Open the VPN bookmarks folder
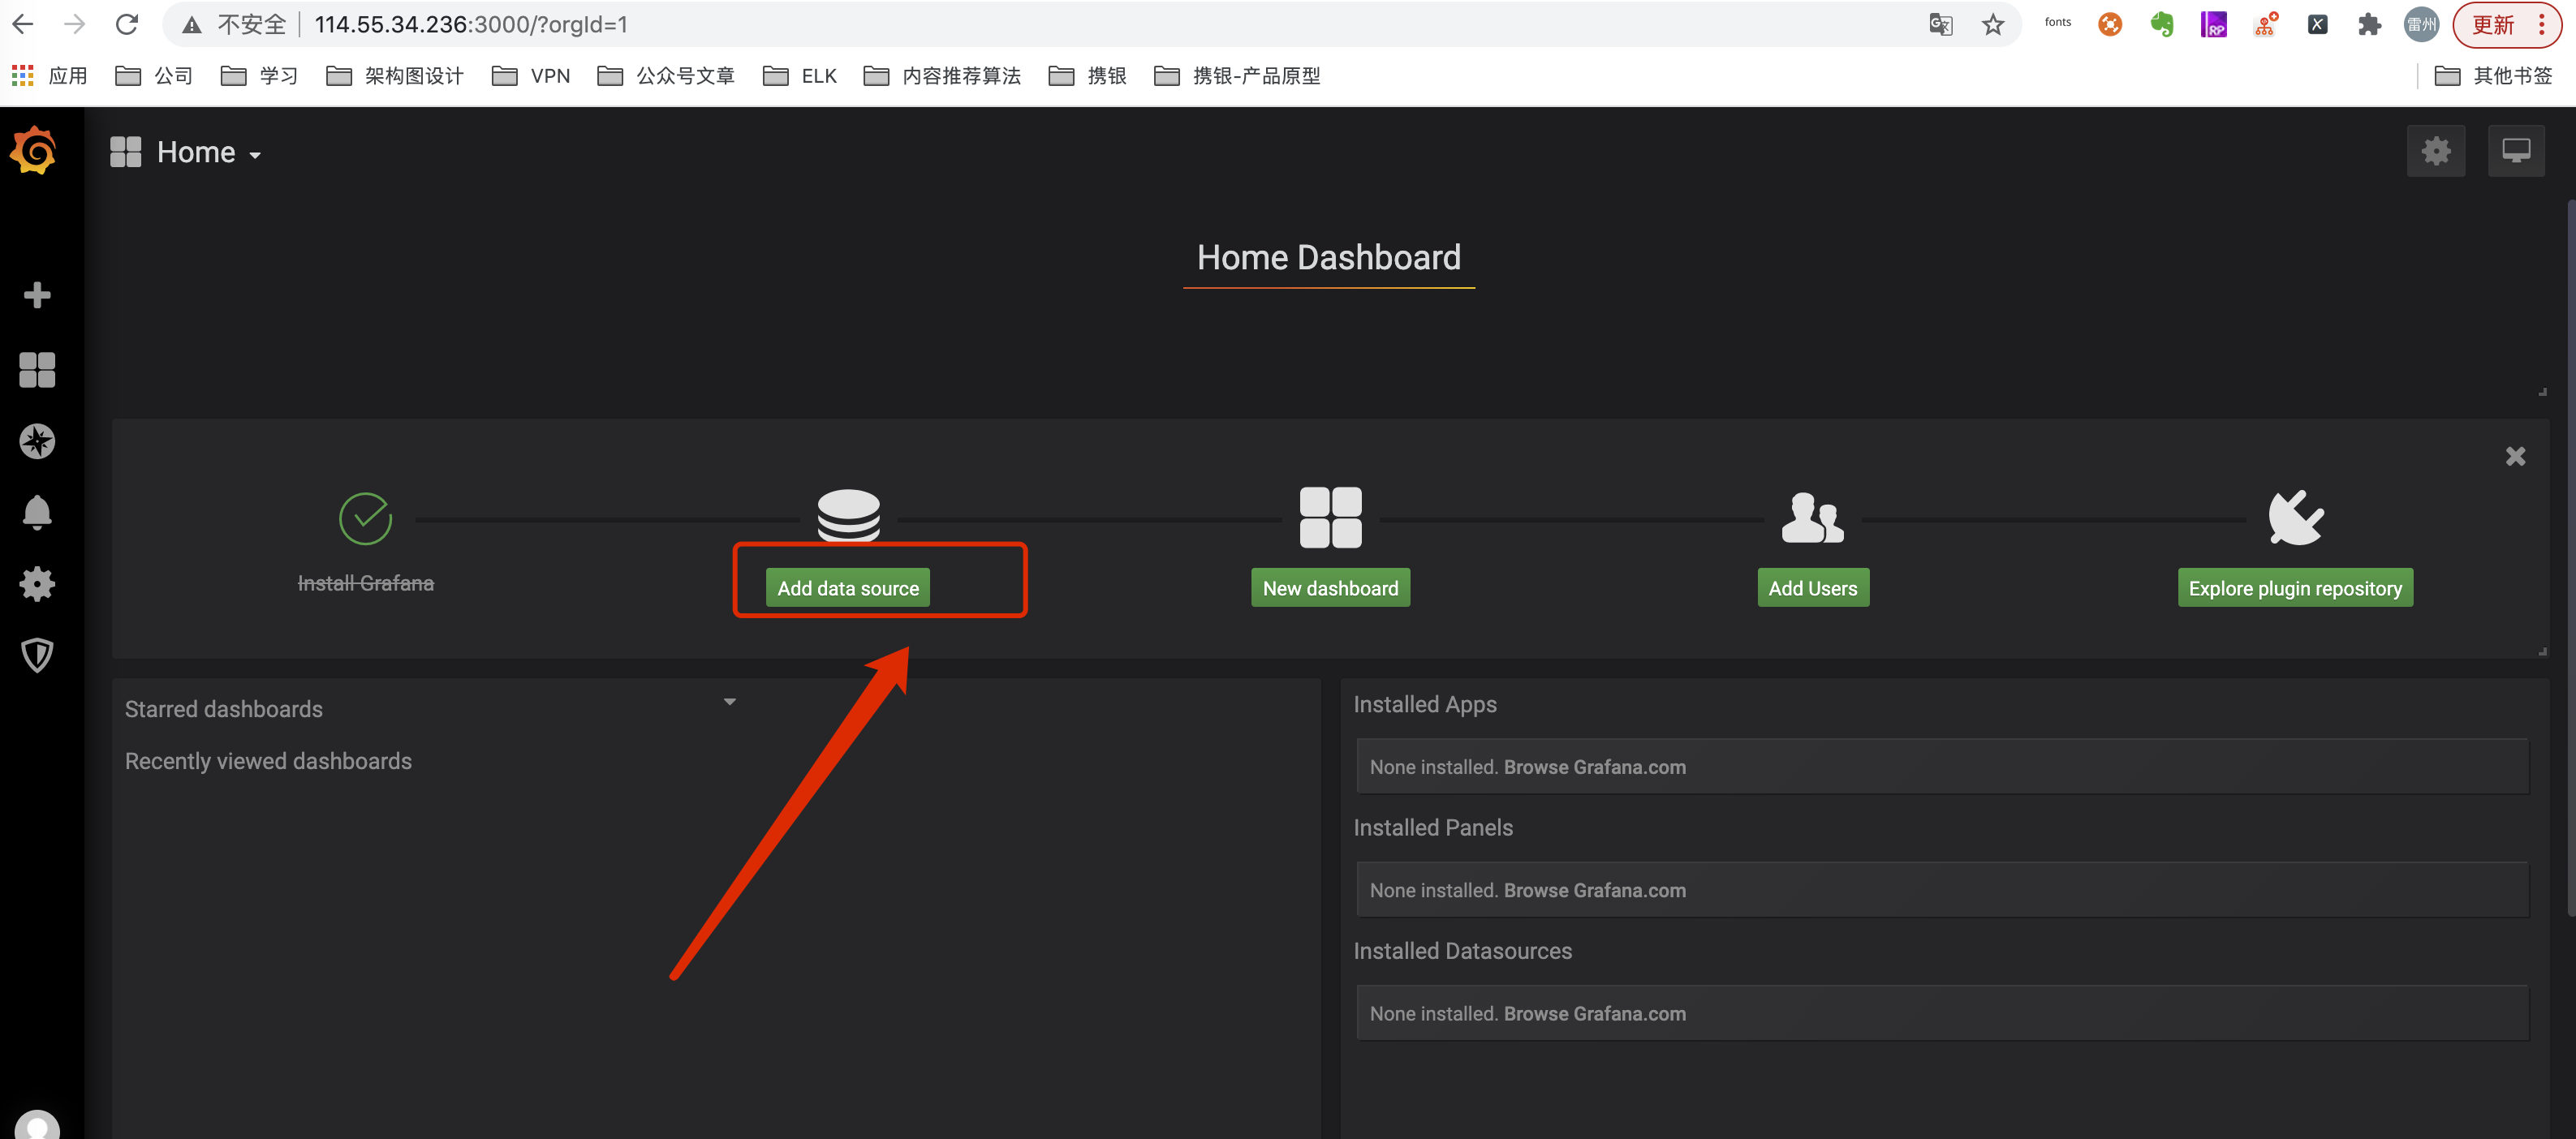 click(x=532, y=76)
